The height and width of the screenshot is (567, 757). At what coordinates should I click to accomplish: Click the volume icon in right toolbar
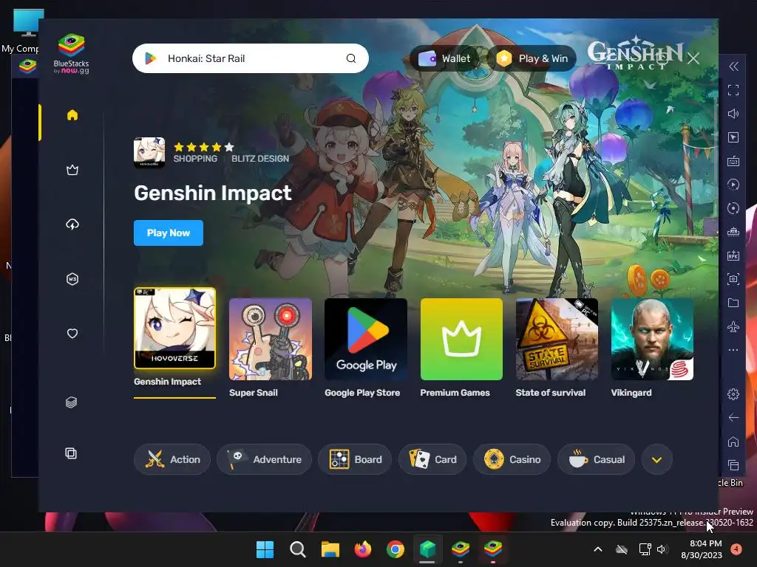point(733,114)
